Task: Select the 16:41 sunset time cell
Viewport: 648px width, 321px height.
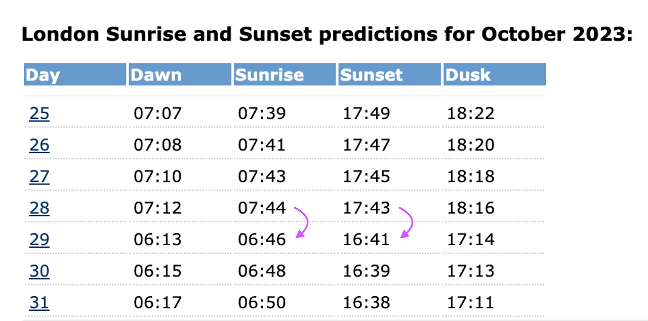Action: click(x=367, y=240)
